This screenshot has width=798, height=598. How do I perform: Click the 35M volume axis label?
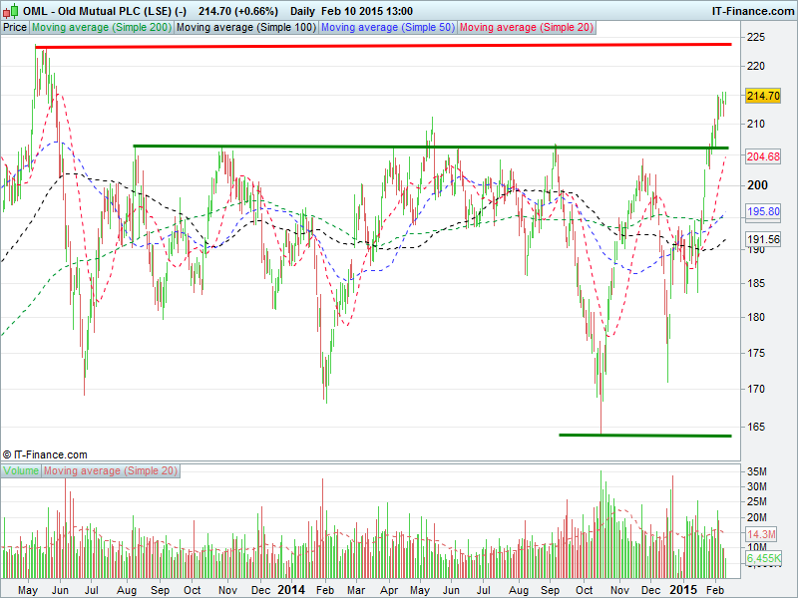(757, 471)
